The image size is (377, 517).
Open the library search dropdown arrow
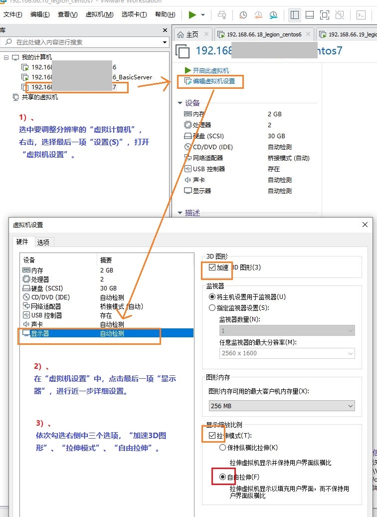[165, 42]
